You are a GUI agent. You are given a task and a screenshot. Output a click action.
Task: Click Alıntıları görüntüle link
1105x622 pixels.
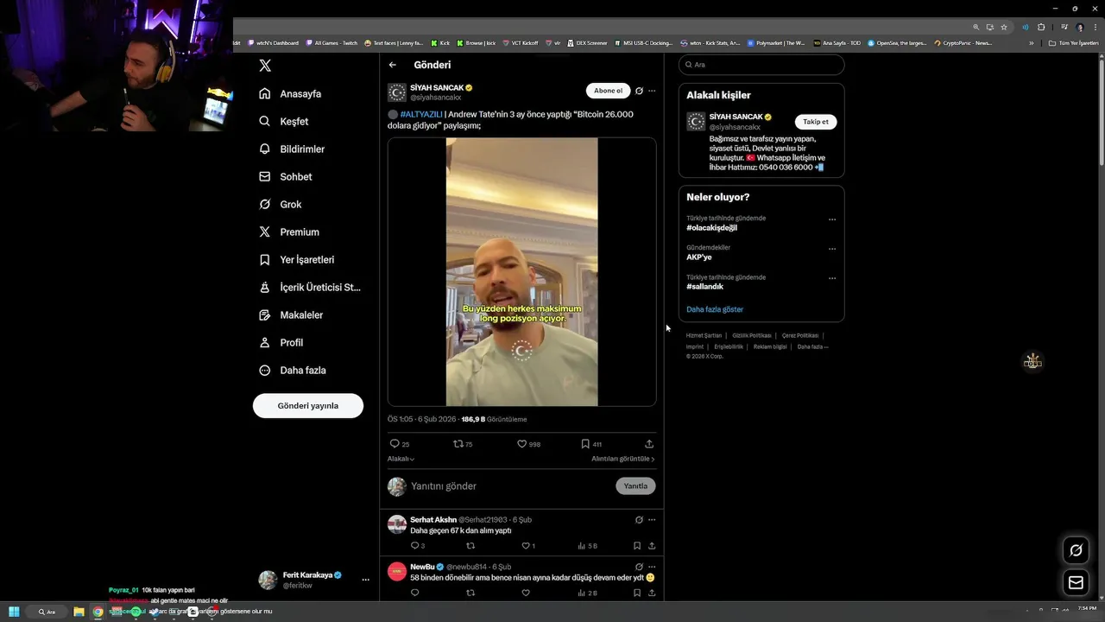coord(622,459)
